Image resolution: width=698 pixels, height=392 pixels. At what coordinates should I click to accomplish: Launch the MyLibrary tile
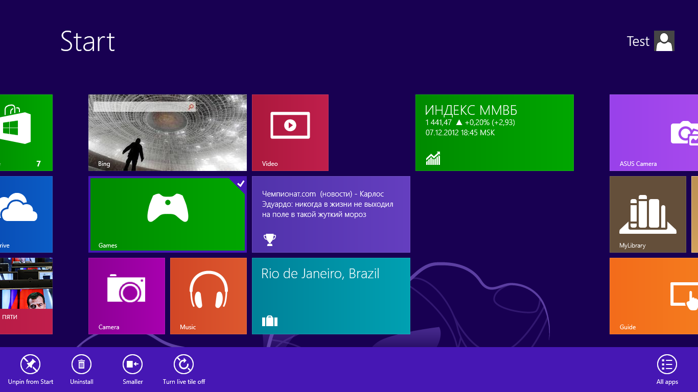point(648,214)
